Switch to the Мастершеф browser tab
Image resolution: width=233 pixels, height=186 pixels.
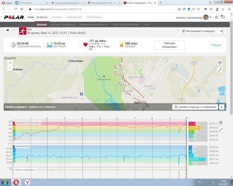point(104,3)
